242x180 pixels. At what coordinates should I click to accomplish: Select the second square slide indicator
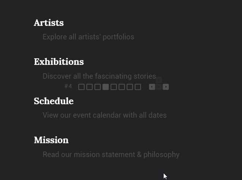[90, 87]
